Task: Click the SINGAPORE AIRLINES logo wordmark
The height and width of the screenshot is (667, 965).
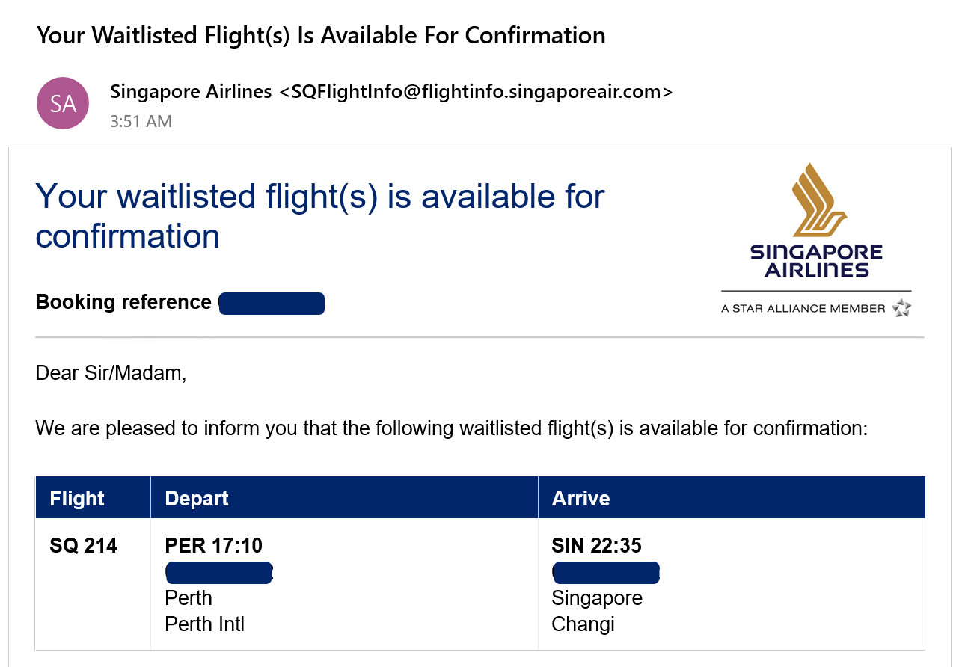Action: tap(816, 261)
